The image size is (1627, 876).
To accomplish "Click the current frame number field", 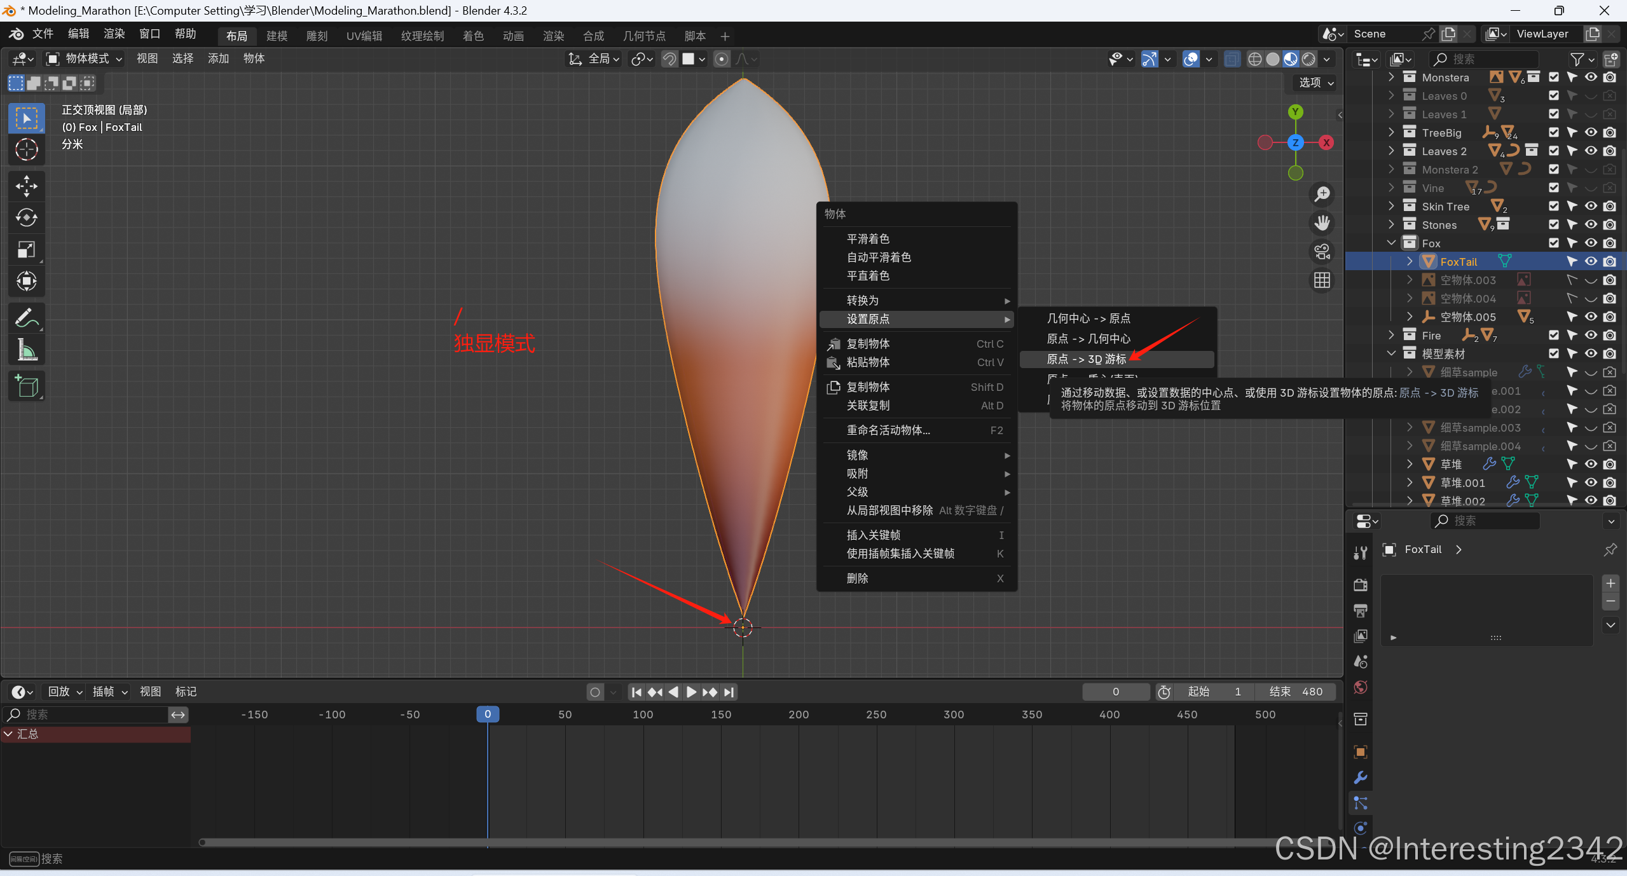I will [1116, 692].
